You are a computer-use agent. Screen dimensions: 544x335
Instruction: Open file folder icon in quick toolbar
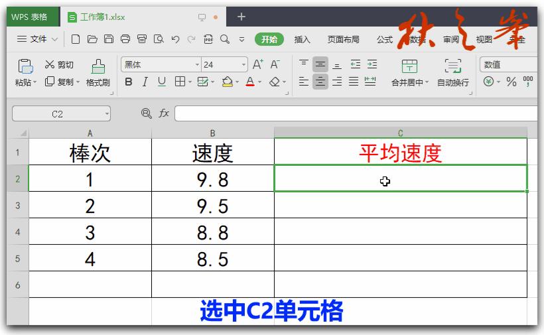(92, 39)
